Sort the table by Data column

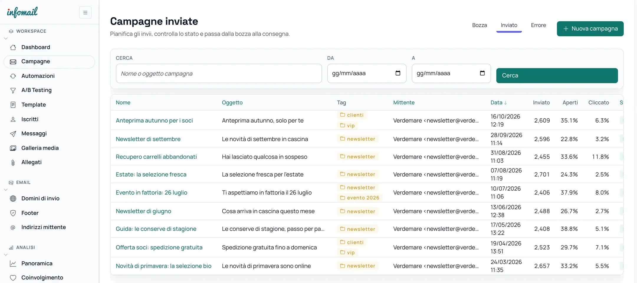tap(499, 103)
